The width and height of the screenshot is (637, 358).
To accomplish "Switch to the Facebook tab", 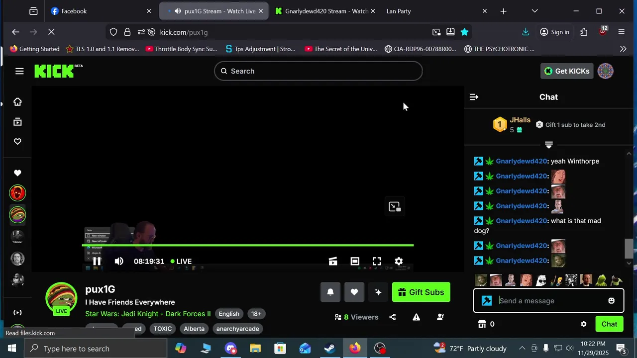I will click(102, 11).
